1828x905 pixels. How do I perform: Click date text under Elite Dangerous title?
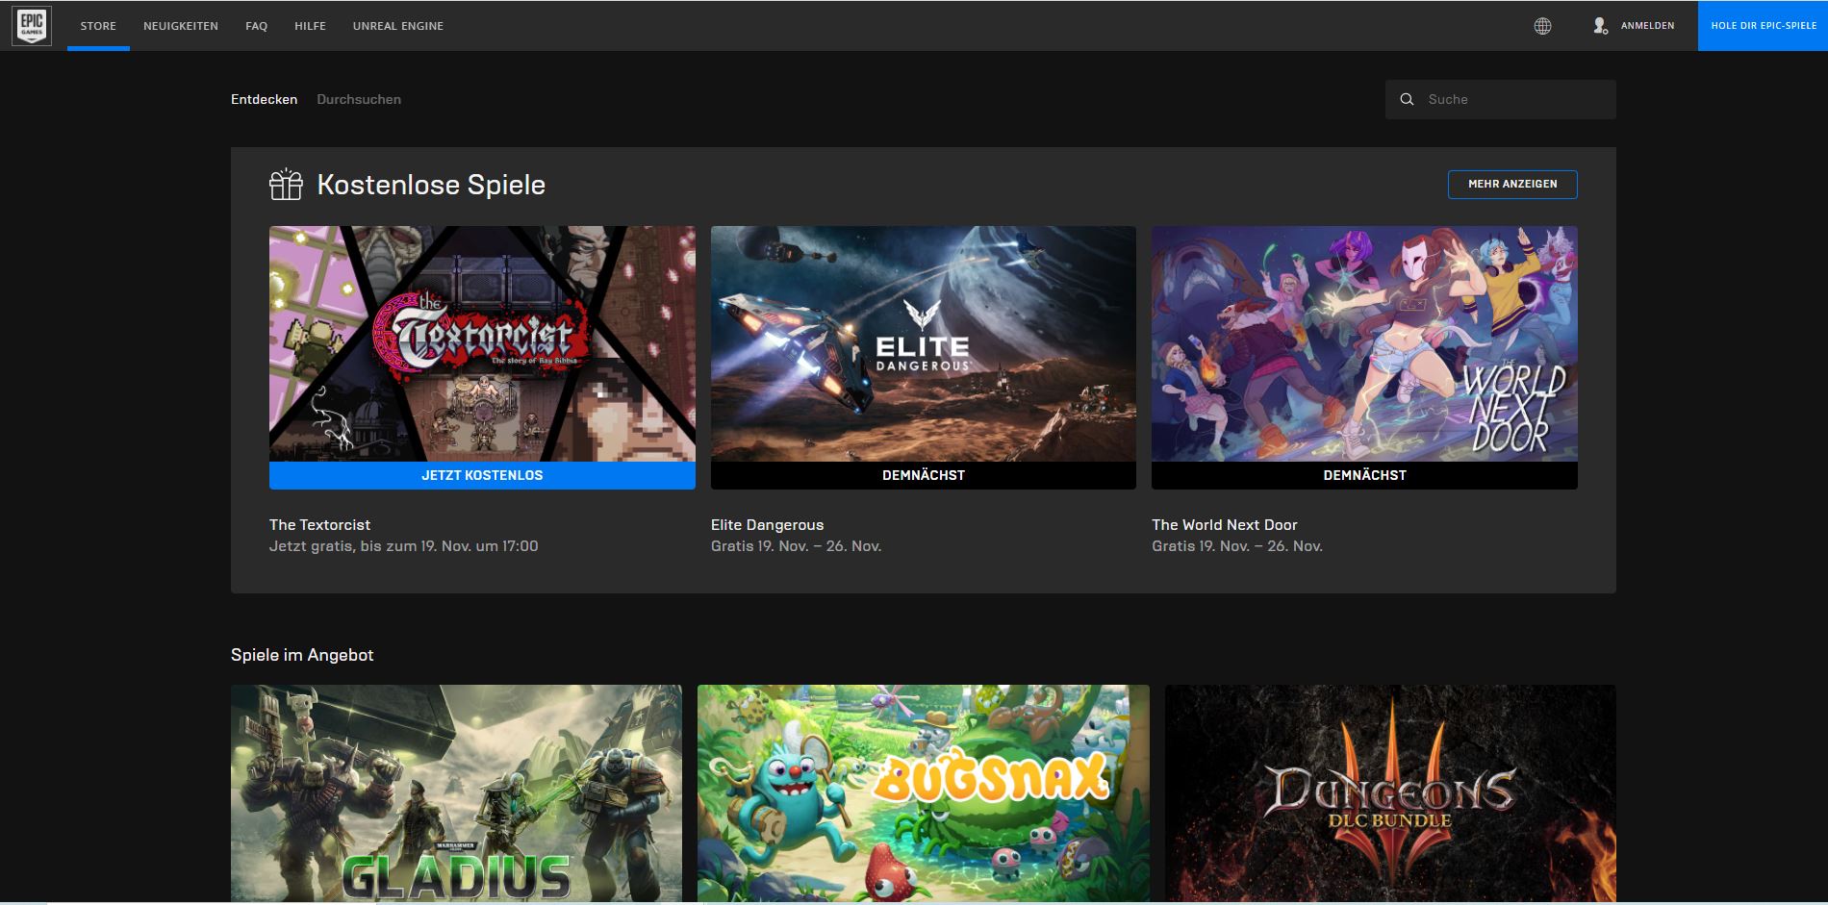[x=796, y=546]
